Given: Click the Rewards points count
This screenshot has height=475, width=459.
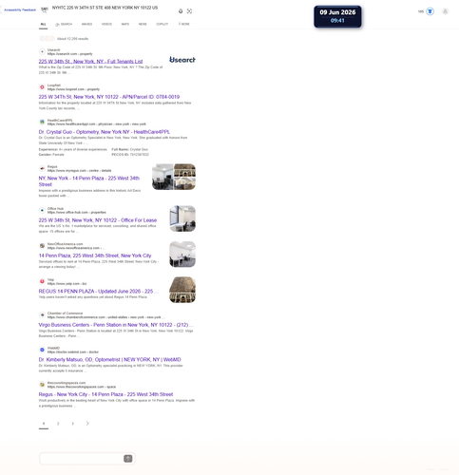Looking at the screenshot, I should coord(421,11).
